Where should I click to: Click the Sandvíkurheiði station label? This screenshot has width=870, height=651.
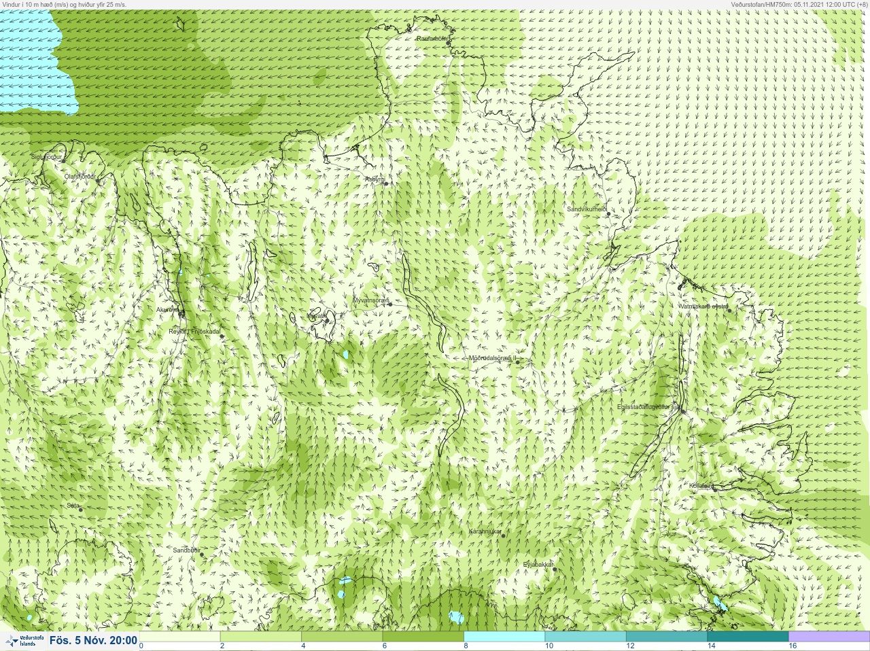pos(587,209)
